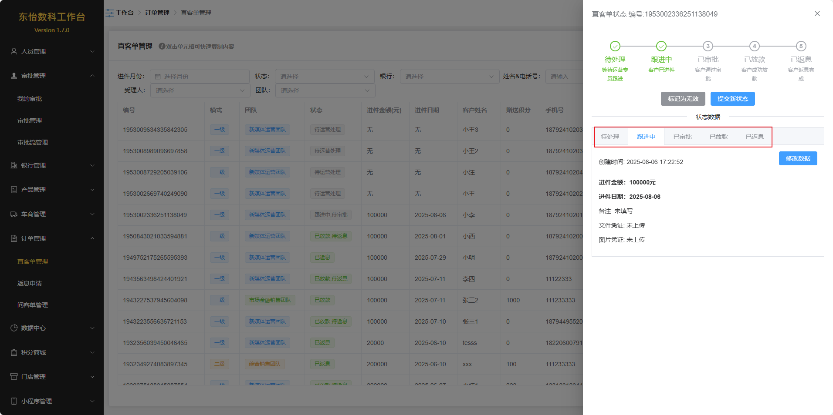Click the workbench toggle icon in breadcrumb
The image size is (833, 415).
tap(110, 13)
